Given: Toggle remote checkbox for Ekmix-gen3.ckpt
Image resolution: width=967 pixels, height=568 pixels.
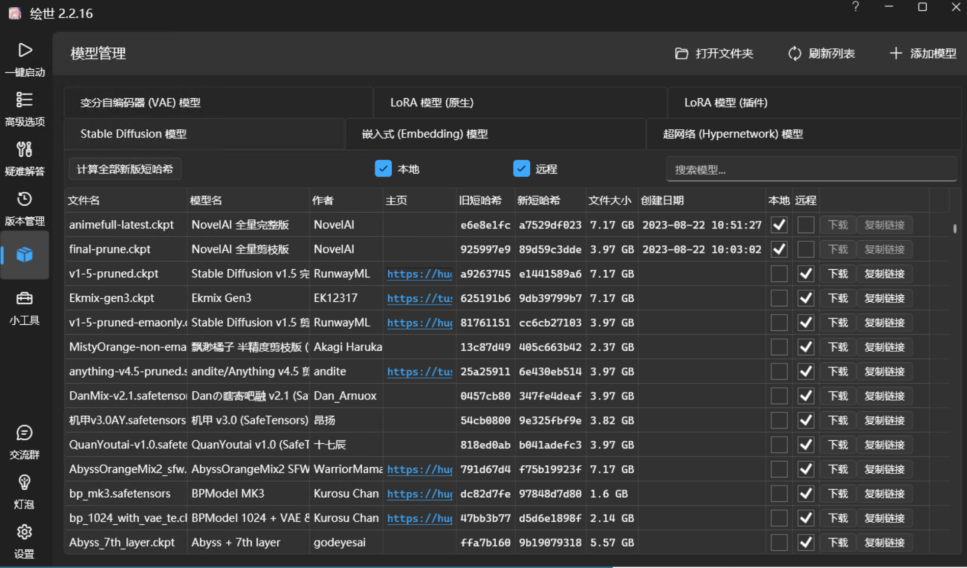Looking at the screenshot, I should coord(805,298).
